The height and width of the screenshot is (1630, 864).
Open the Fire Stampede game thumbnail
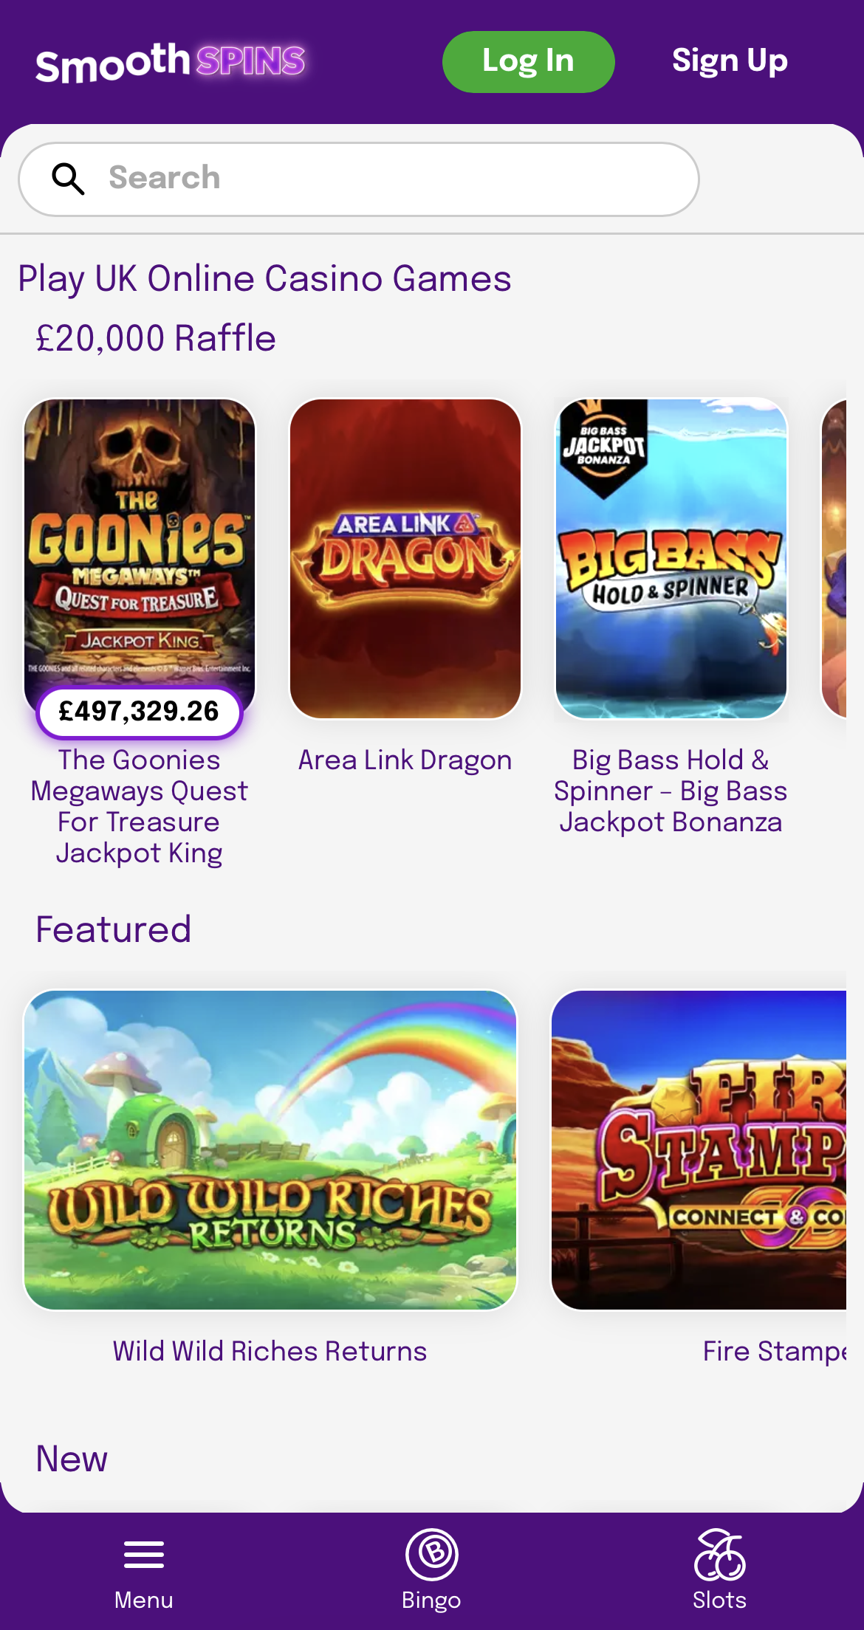[699, 1150]
